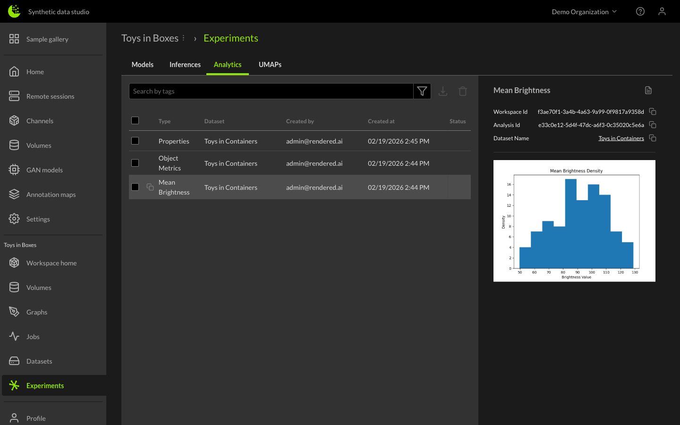This screenshot has width=680, height=425.
Task: Open the help question mark icon
Action: 640,11
